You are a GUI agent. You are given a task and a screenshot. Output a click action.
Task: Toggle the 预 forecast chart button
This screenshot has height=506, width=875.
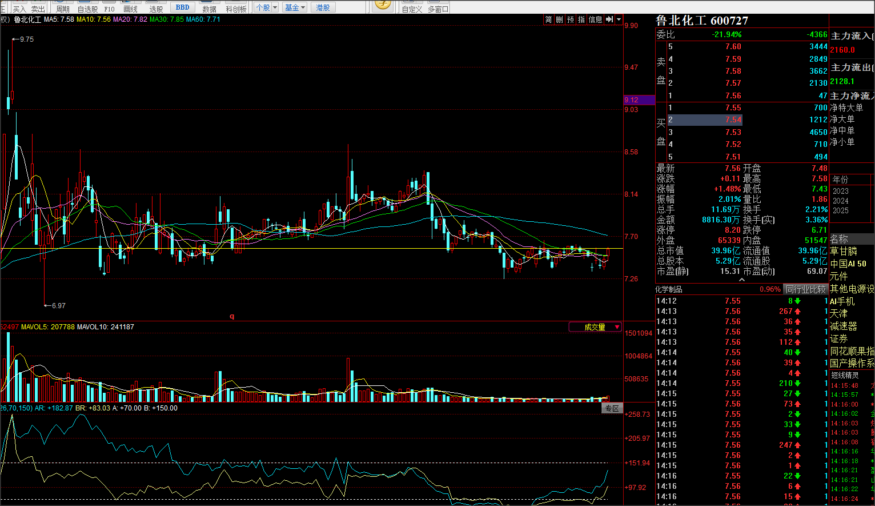[571, 19]
